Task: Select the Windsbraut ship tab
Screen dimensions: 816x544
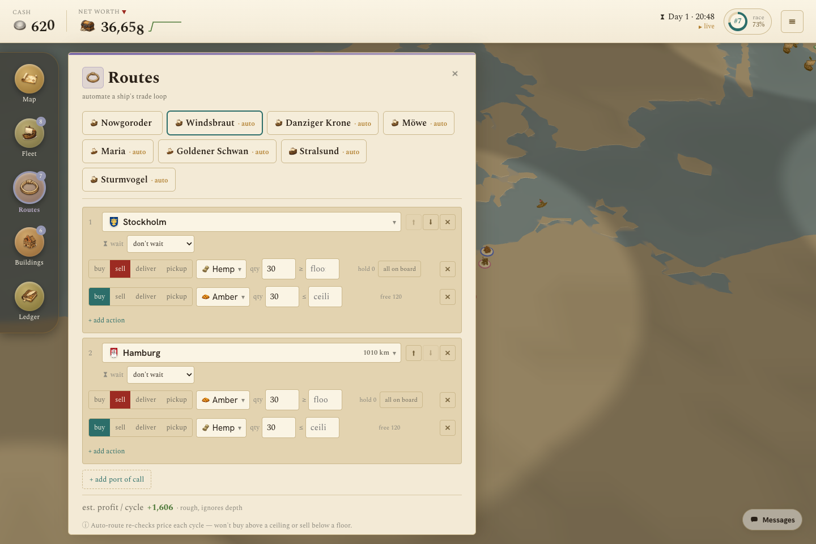Action: 215,123
